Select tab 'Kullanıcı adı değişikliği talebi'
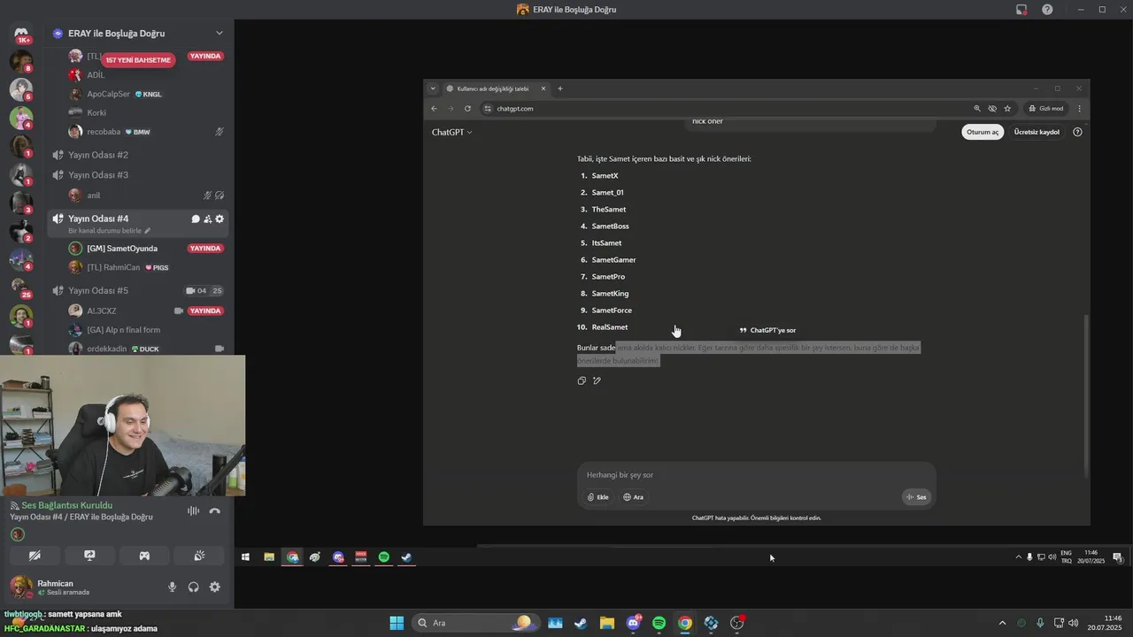Screen dimensions: 1133x637 [493, 88]
